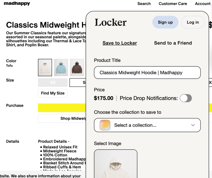Select the XS size option
This screenshot has height=178, width=212.
click(x=53, y=82)
